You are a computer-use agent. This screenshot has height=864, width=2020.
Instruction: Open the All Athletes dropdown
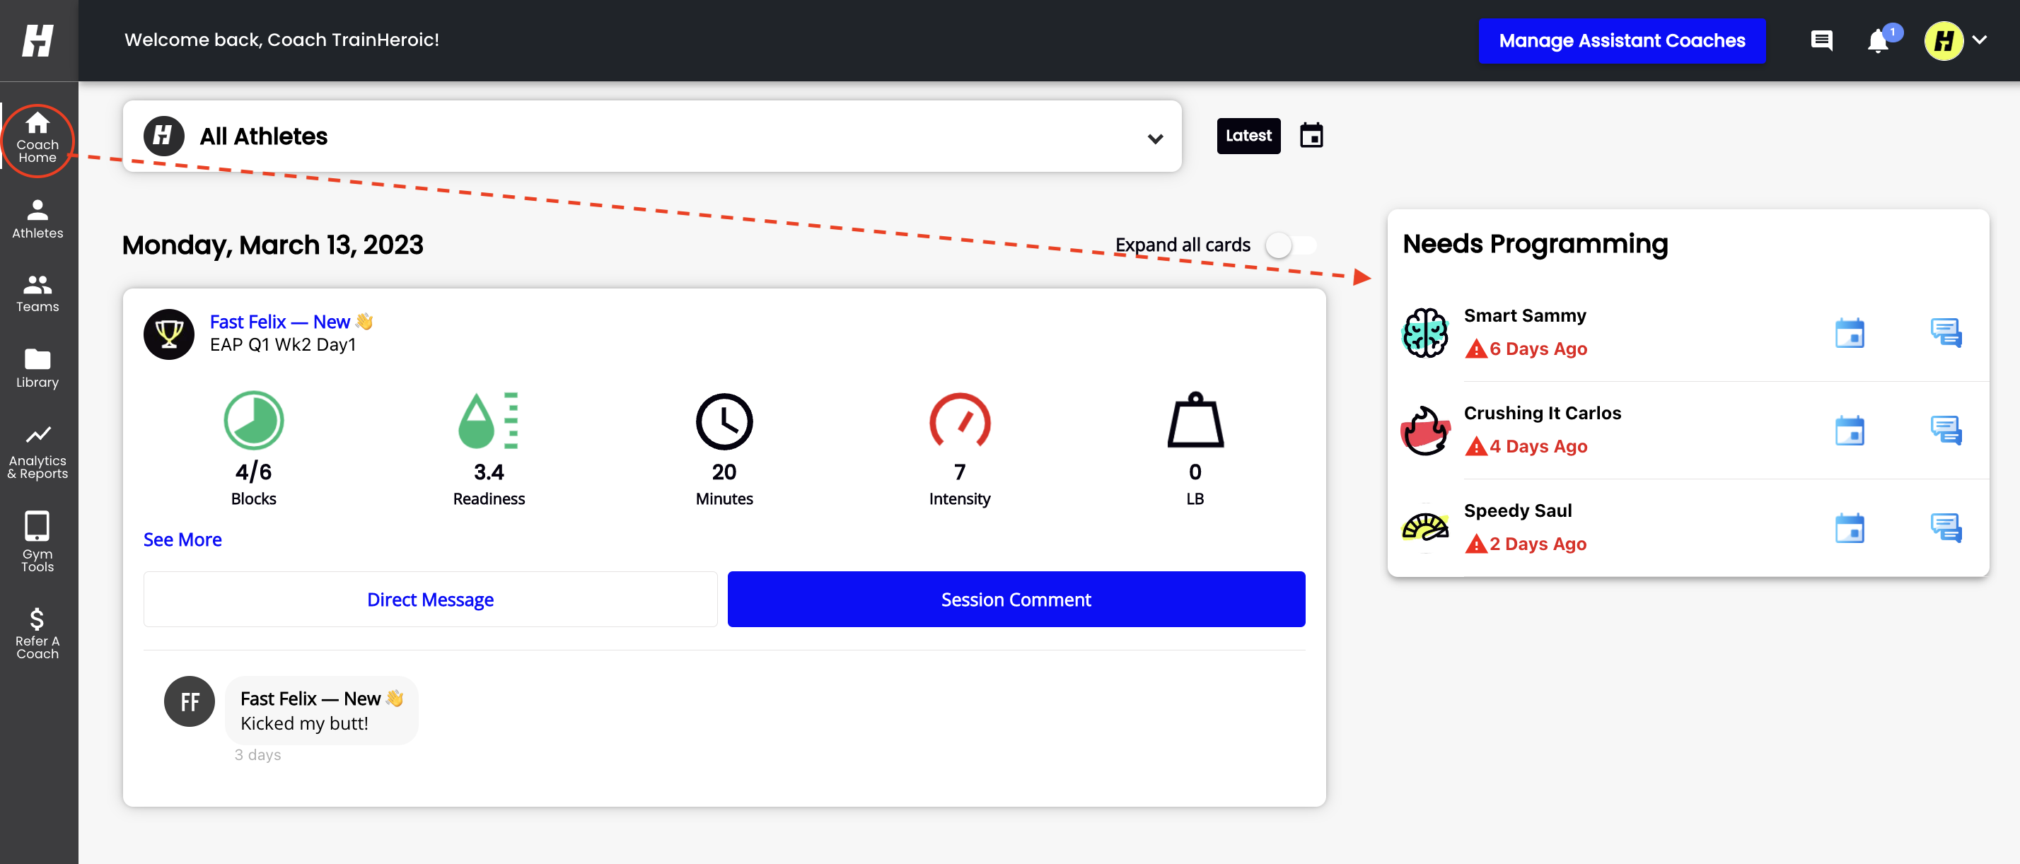tap(651, 136)
